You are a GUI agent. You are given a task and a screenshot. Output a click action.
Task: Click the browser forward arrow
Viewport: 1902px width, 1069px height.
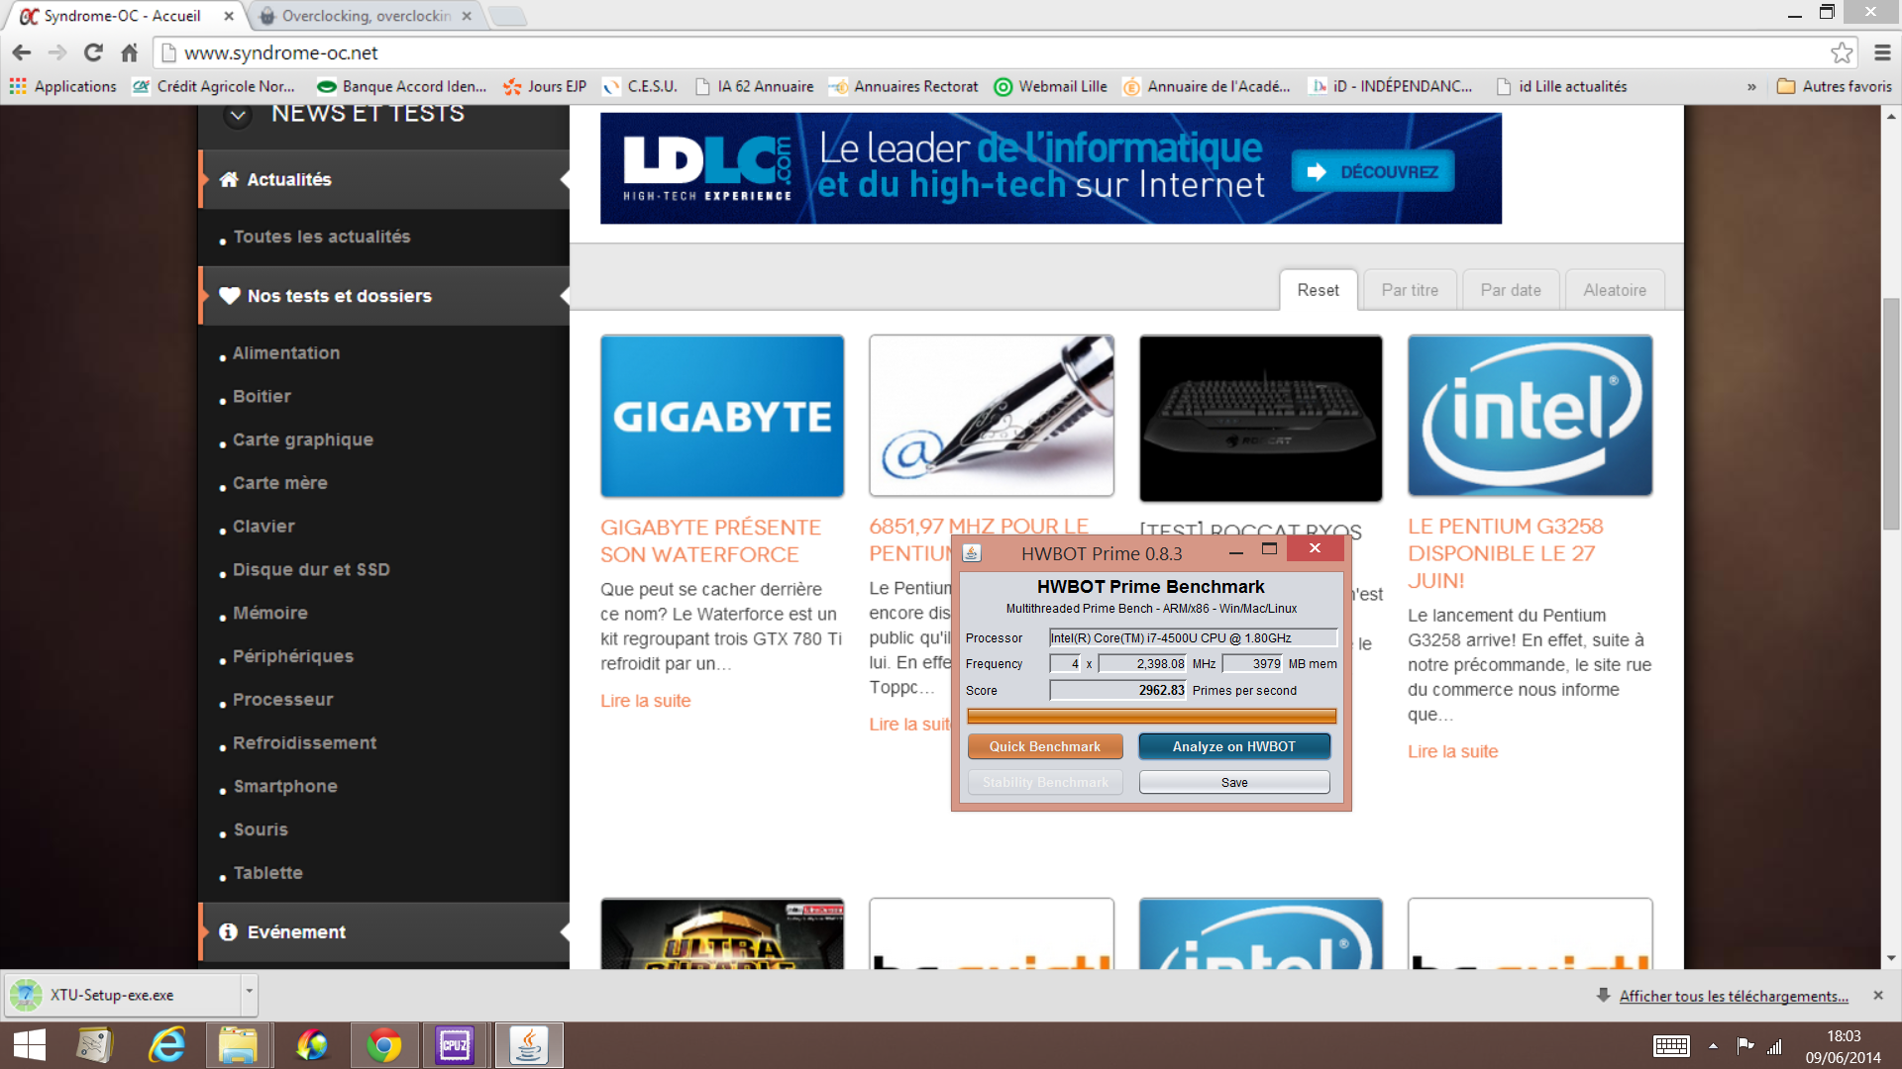57,52
